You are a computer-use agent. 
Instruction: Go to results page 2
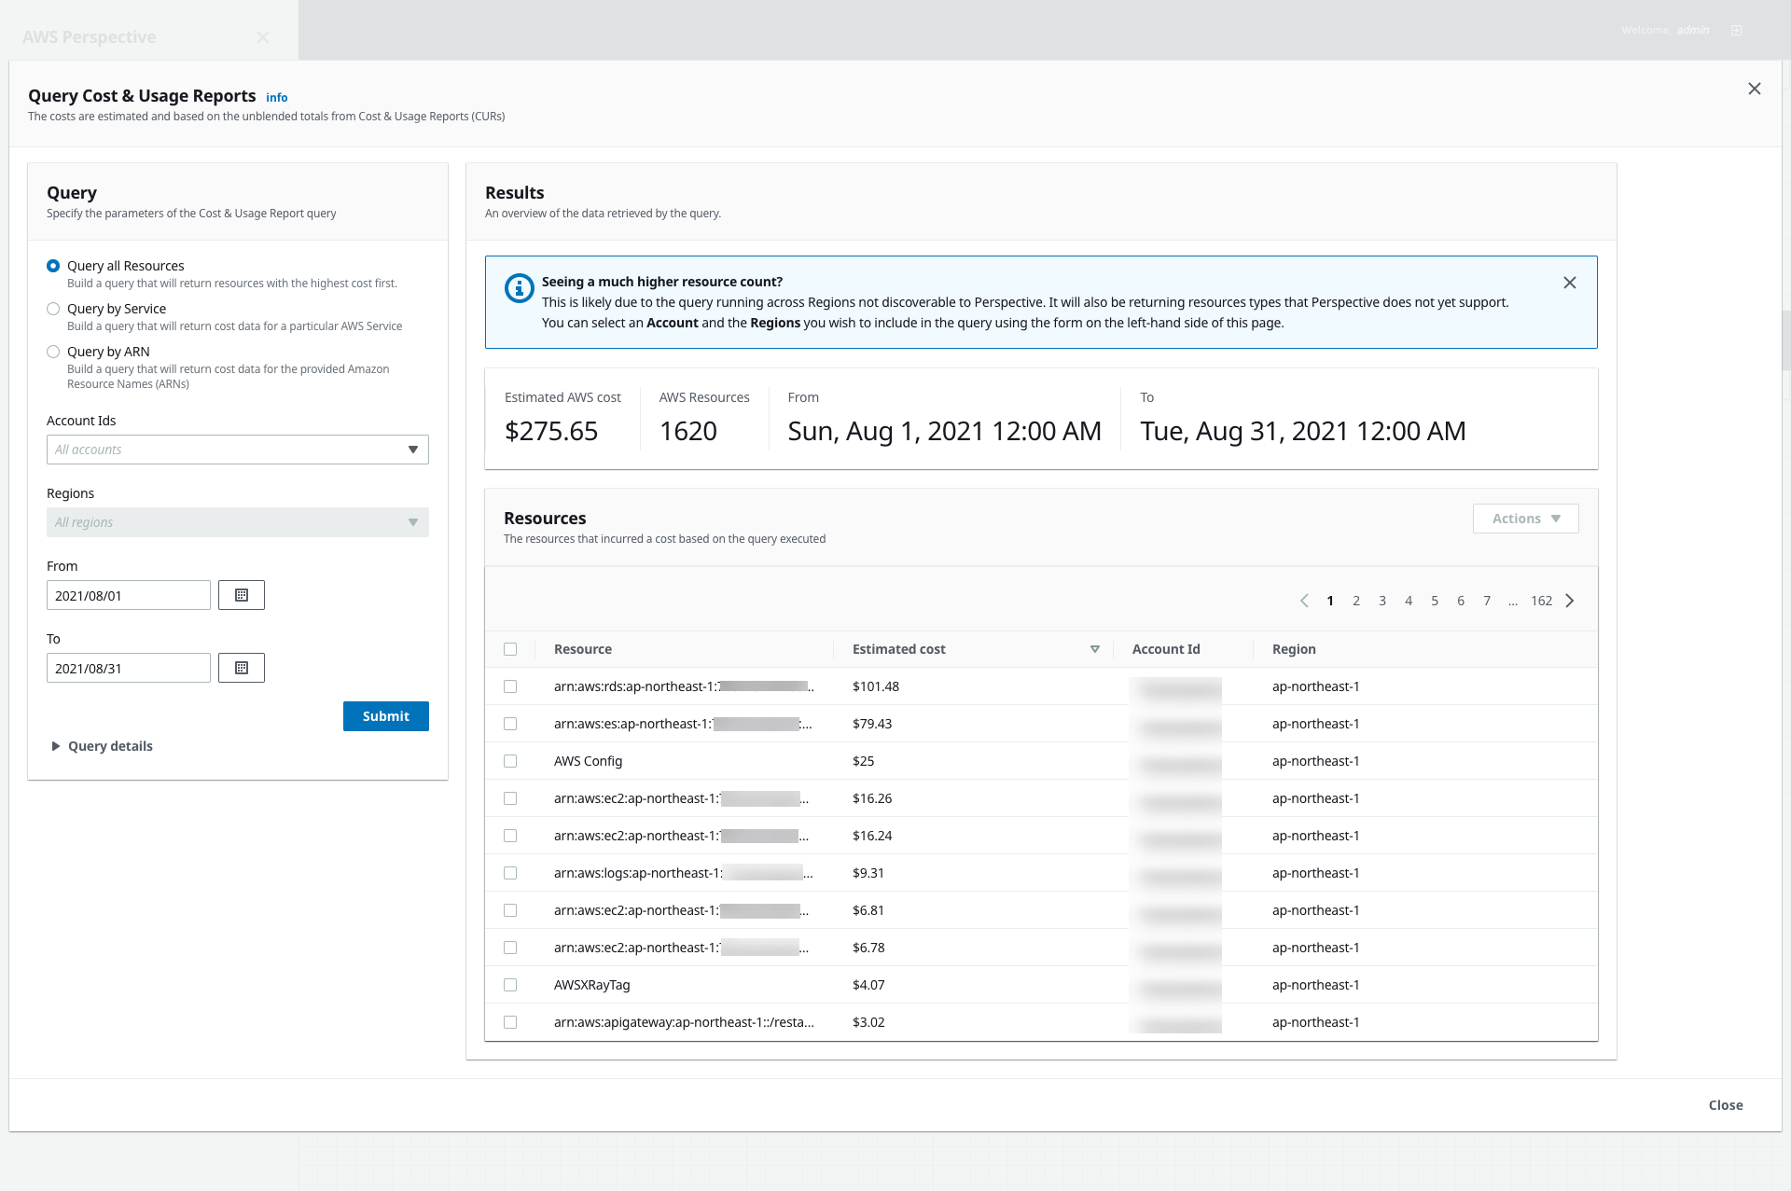[x=1356, y=601]
